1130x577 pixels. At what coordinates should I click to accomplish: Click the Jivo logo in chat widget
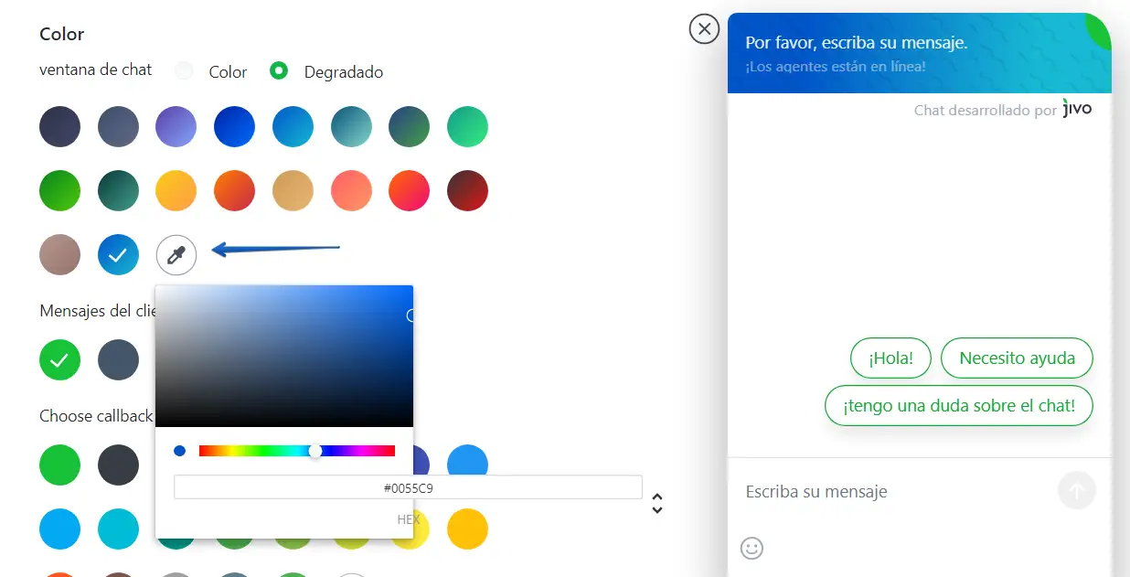1077,109
